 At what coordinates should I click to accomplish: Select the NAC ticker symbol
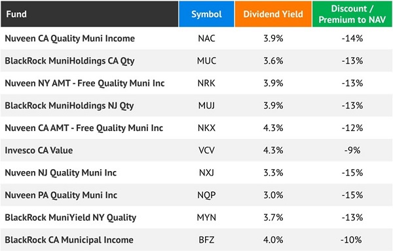click(x=206, y=39)
